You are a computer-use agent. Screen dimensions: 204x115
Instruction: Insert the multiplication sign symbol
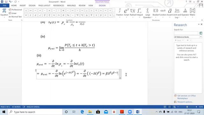click(x=49, y=11)
